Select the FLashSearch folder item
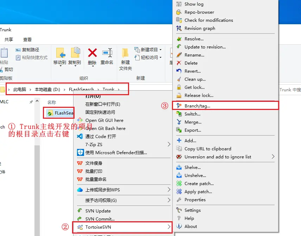 pyautogui.click(x=60, y=113)
